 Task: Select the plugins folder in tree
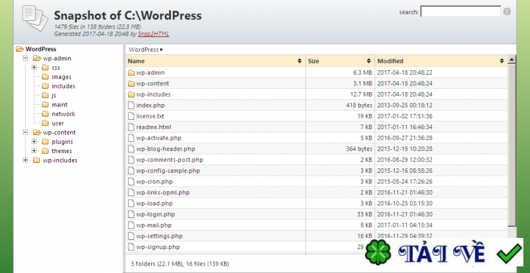(x=62, y=142)
